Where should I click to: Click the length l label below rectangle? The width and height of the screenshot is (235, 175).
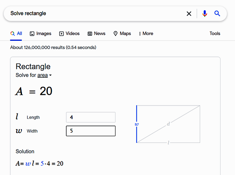click(x=168, y=143)
